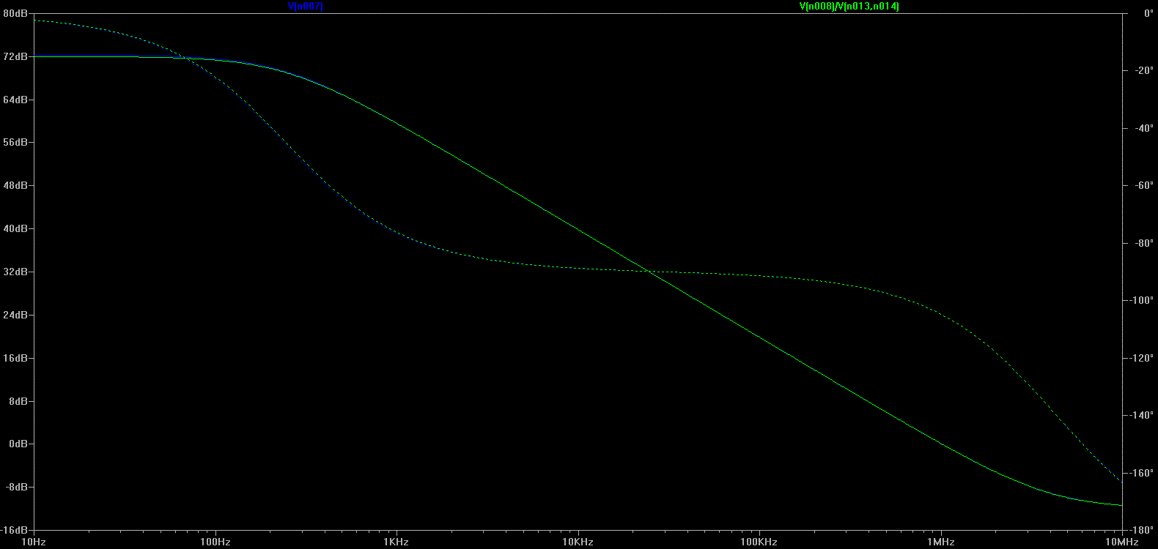Screen dimensions: 1158x549
Task: Click the 100Hz frequency axis label
Action: (x=215, y=542)
